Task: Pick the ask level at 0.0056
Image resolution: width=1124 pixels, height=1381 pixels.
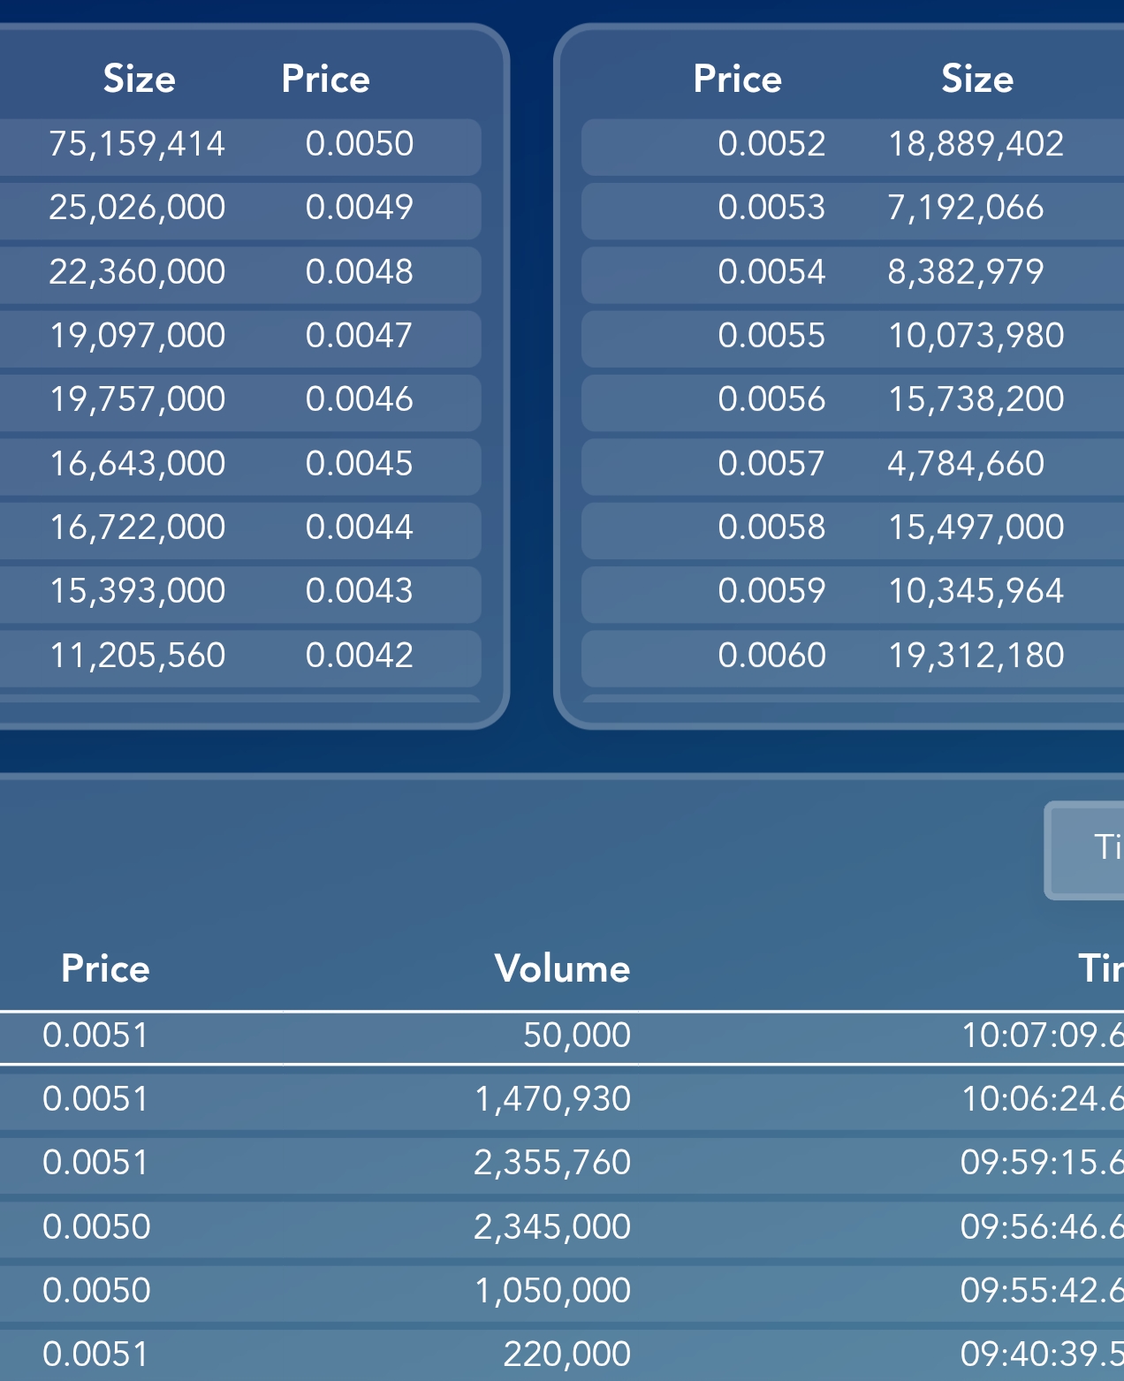Action: [x=848, y=400]
